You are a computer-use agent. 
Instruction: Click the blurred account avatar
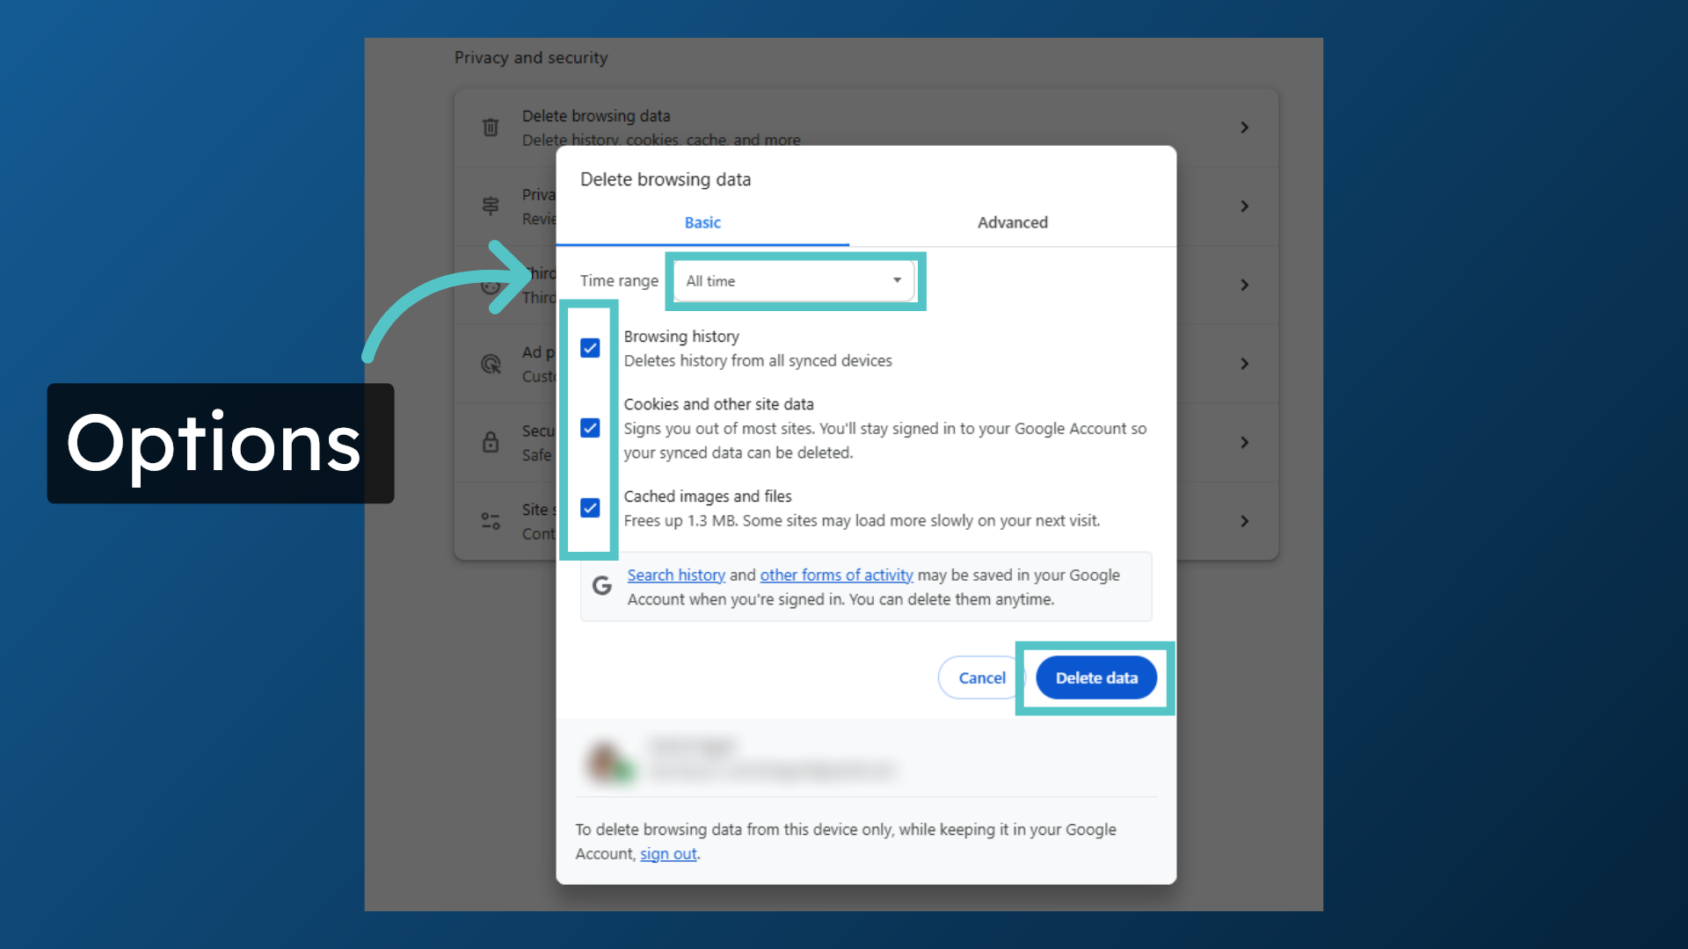[x=610, y=761]
